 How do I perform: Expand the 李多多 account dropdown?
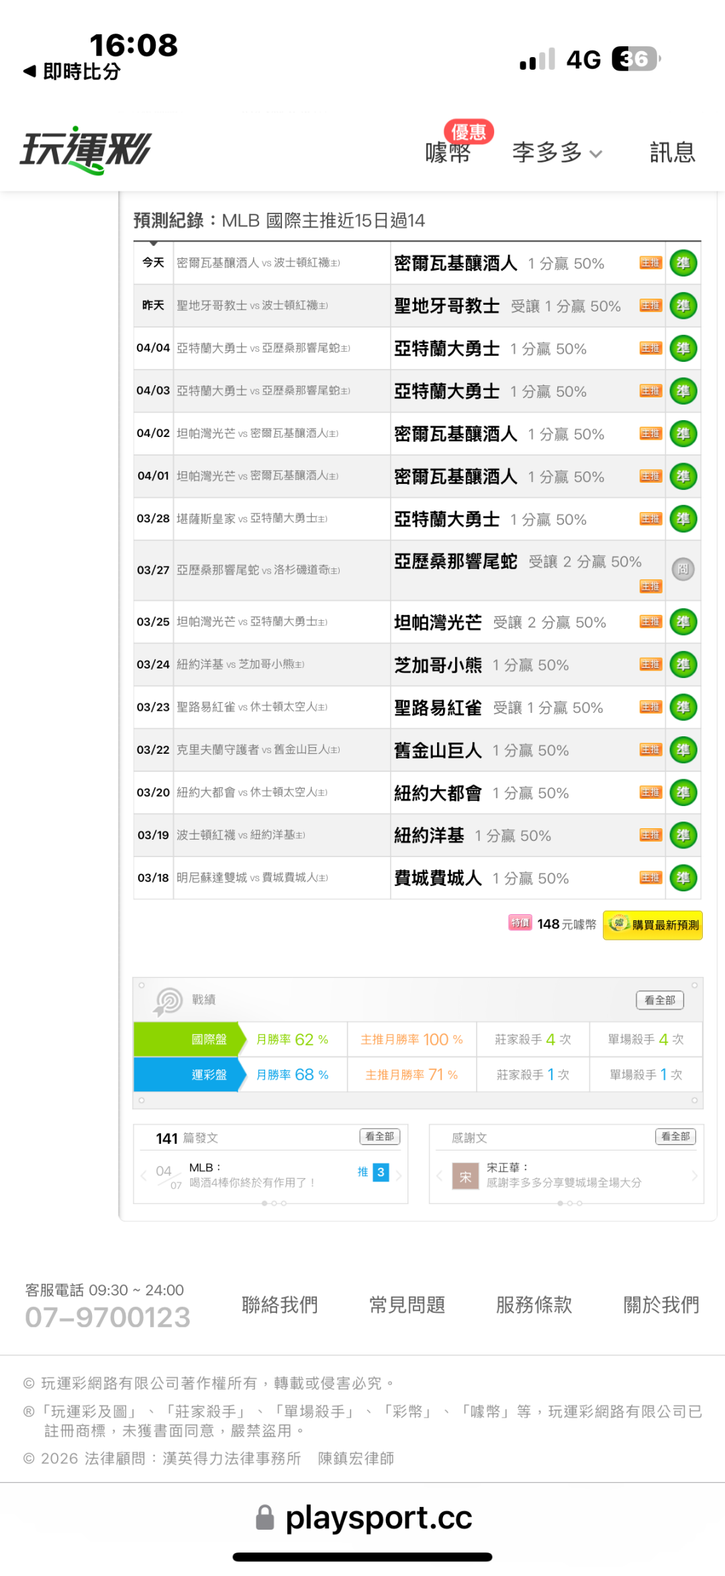pyautogui.click(x=557, y=152)
